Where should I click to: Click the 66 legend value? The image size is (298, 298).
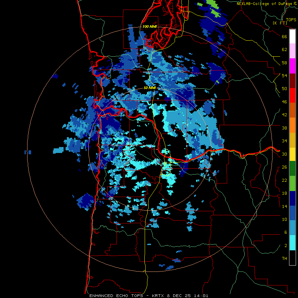coord(284,36)
